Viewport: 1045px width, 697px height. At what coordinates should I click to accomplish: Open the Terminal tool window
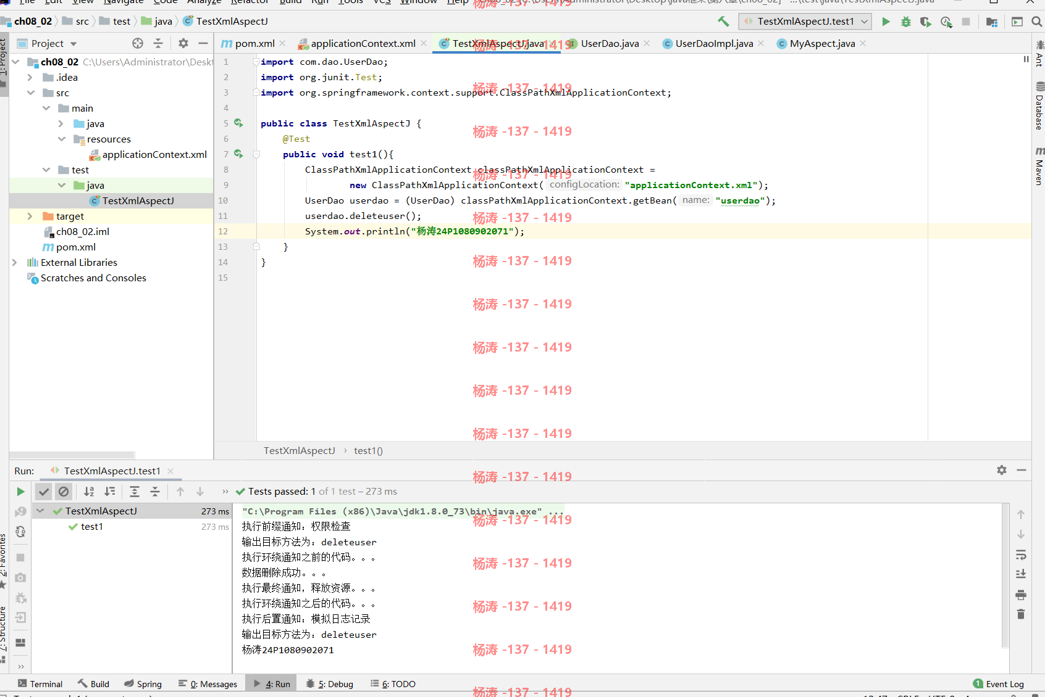tap(40, 683)
